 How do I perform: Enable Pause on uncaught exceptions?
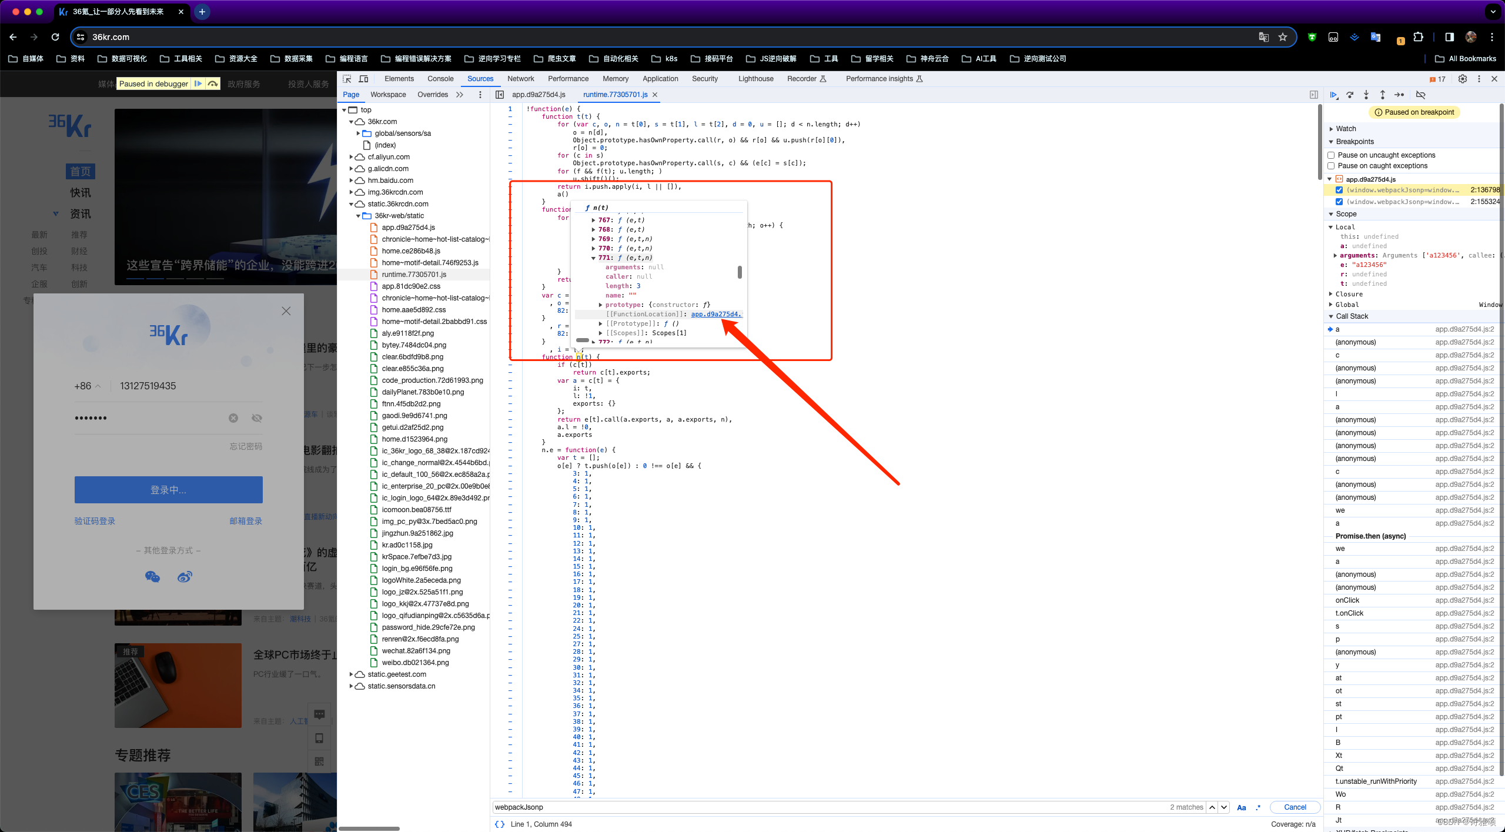click(1331, 155)
